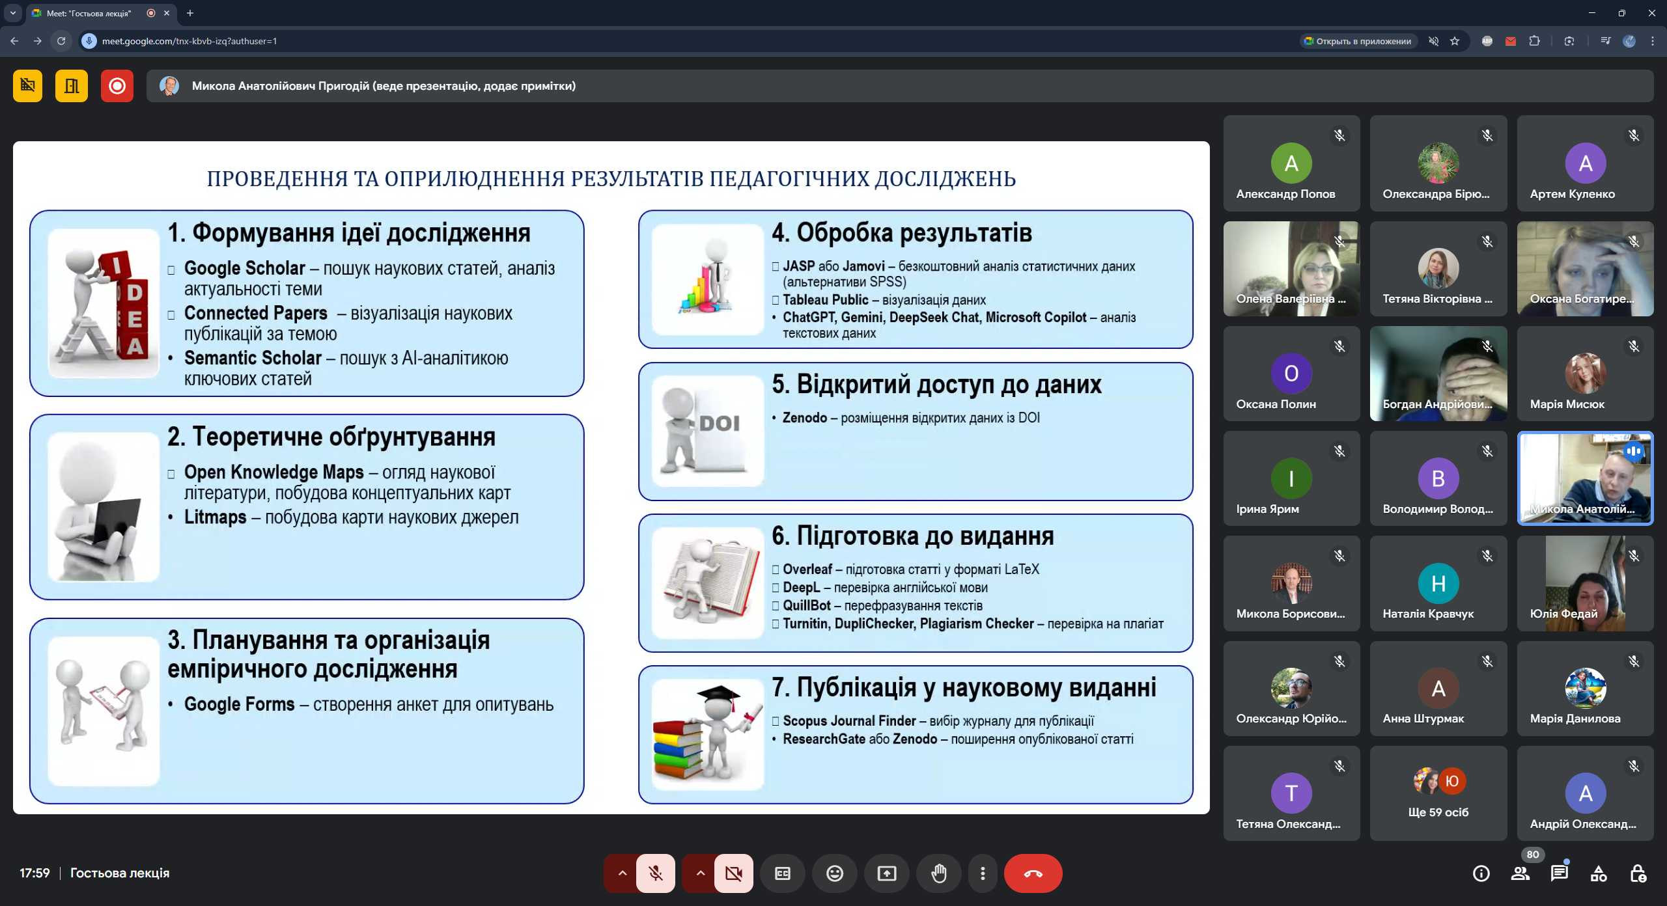
Task: Open a new tab with plus button
Action: (x=190, y=13)
